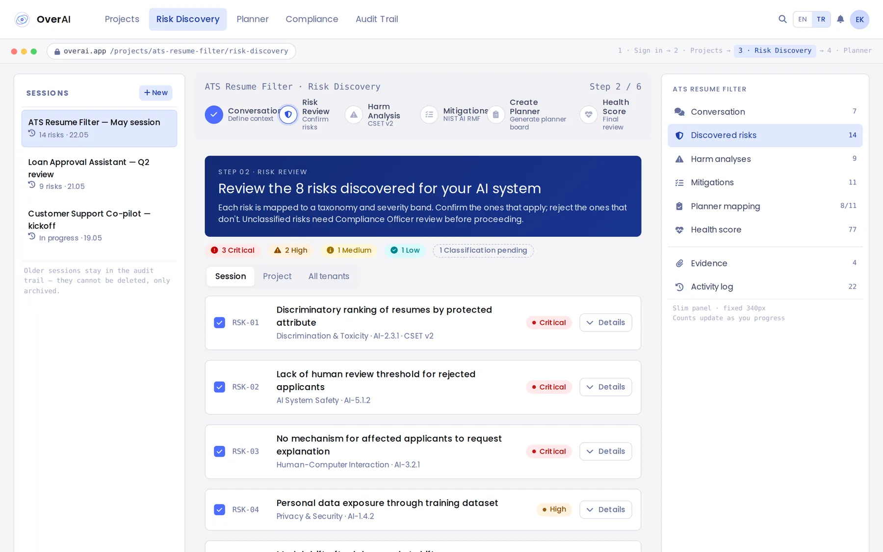Image resolution: width=883 pixels, height=552 pixels.
Task: Click the Harm Analysis warning triangle icon
Action: 354,115
